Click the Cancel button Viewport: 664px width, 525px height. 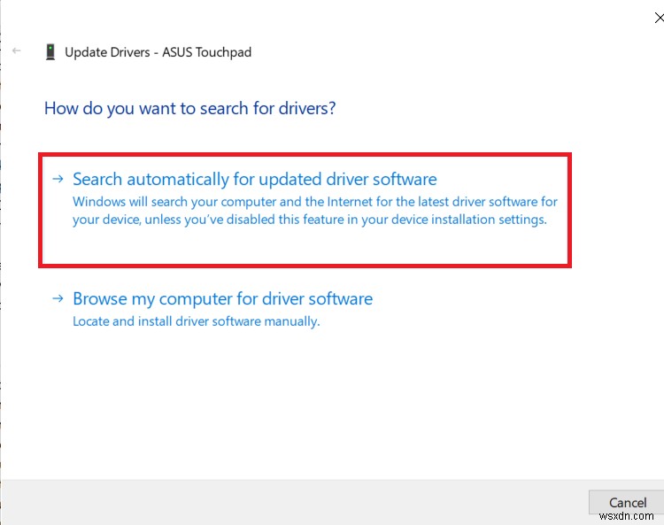click(627, 502)
